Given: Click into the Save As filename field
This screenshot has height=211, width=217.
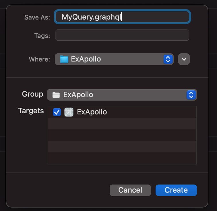Looking at the screenshot, I should point(122,17).
